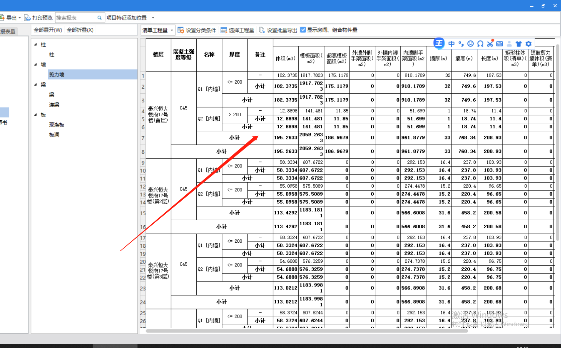Image resolution: width=561 pixels, height=348 pixels.
Task: Open input method settings gear icon
Action: tap(528, 44)
